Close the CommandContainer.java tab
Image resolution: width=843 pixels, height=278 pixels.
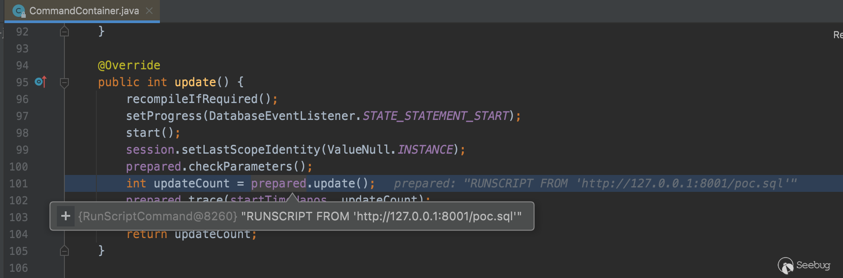click(150, 11)
